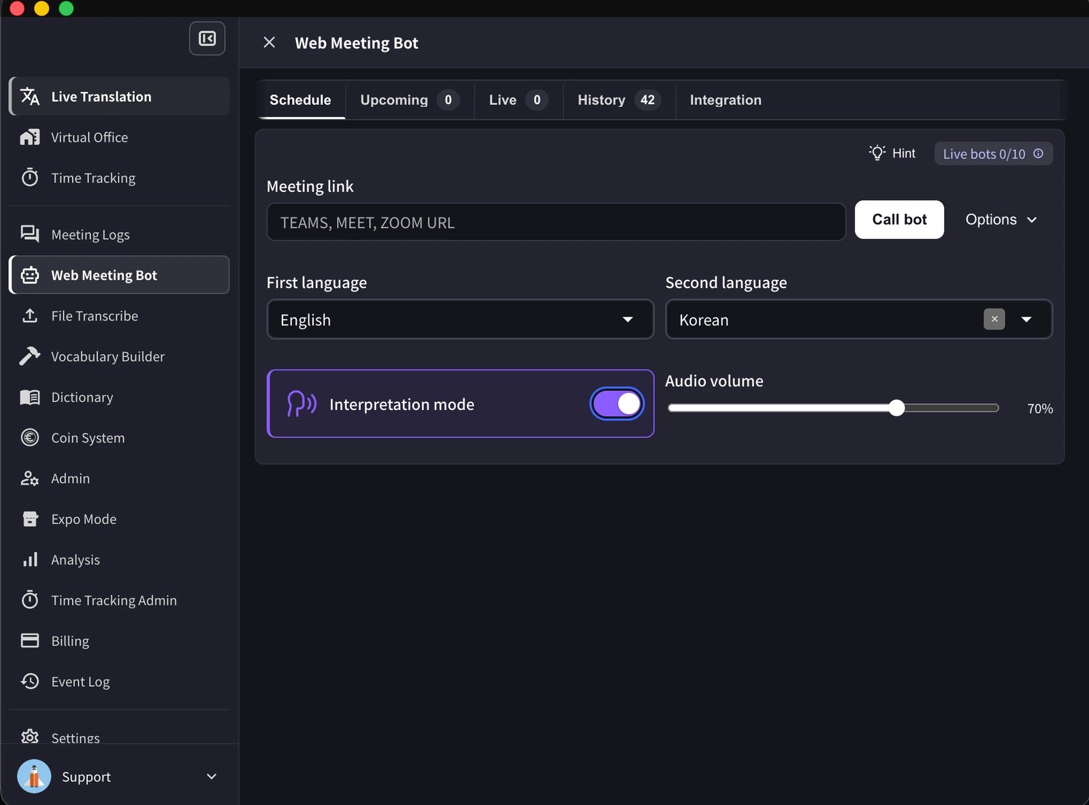
Task: Open the Integration tab
Action: 726,100
